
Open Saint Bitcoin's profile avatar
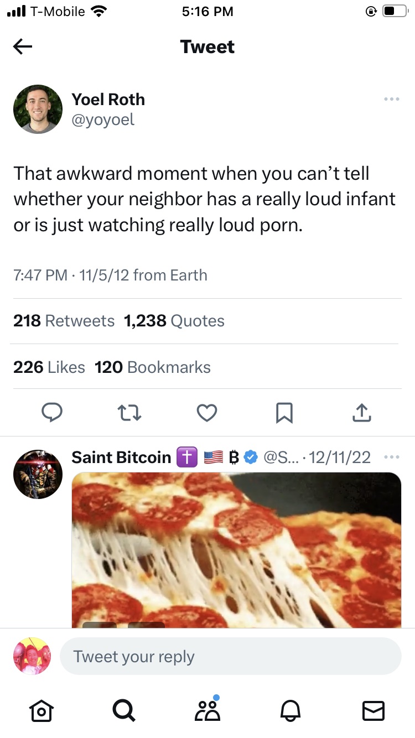[38, 474]
